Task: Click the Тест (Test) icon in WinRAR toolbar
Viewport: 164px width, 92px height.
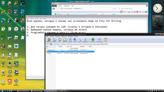Action: tap(60, 40)
